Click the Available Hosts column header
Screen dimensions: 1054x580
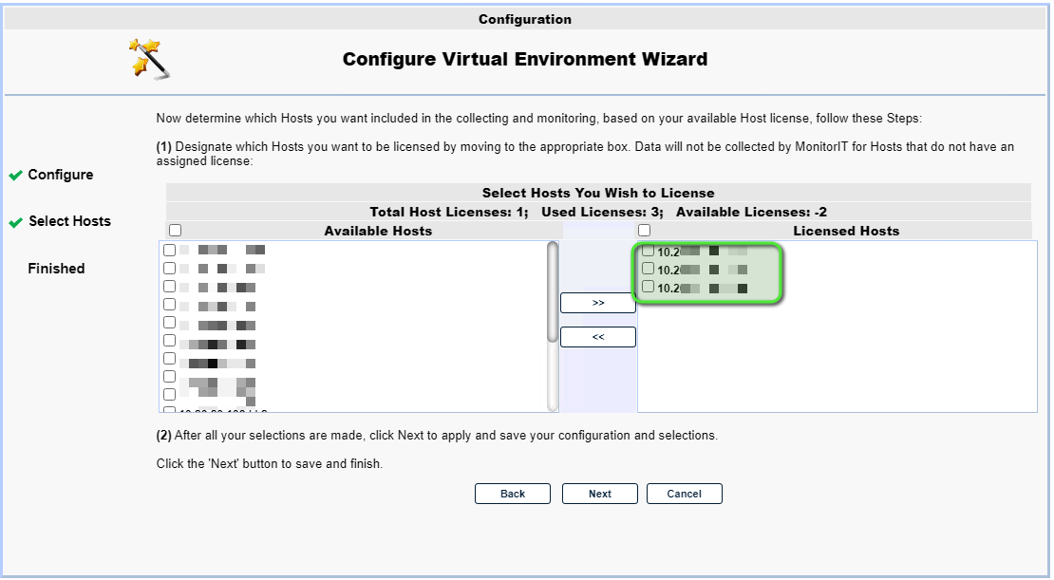tap(378, 232)
